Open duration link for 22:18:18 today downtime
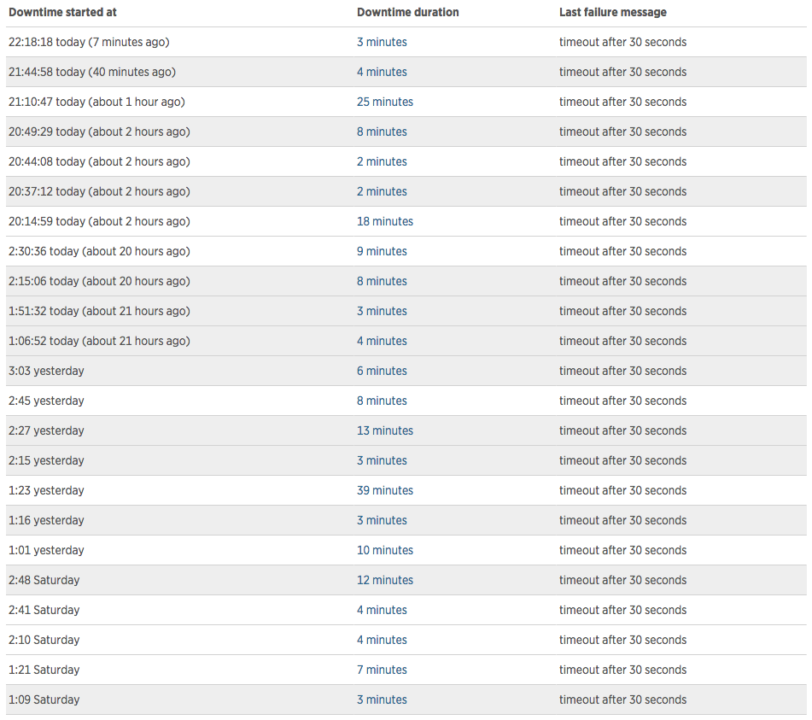This screenshot has height=720, width=812. 382,42
